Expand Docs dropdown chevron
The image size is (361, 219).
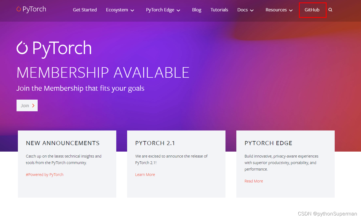(252, 10)
